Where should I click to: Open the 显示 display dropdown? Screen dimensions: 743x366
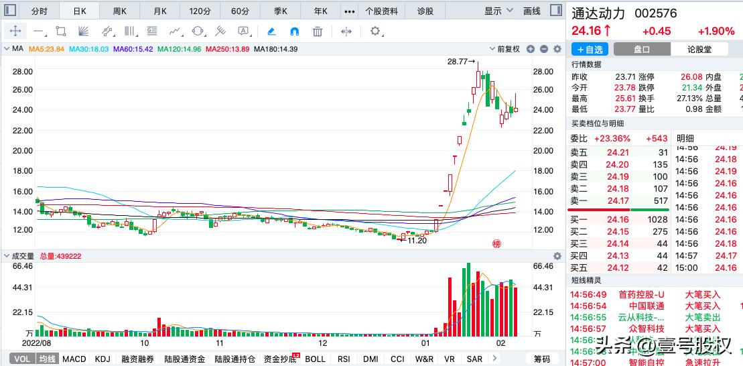(498, 11)
